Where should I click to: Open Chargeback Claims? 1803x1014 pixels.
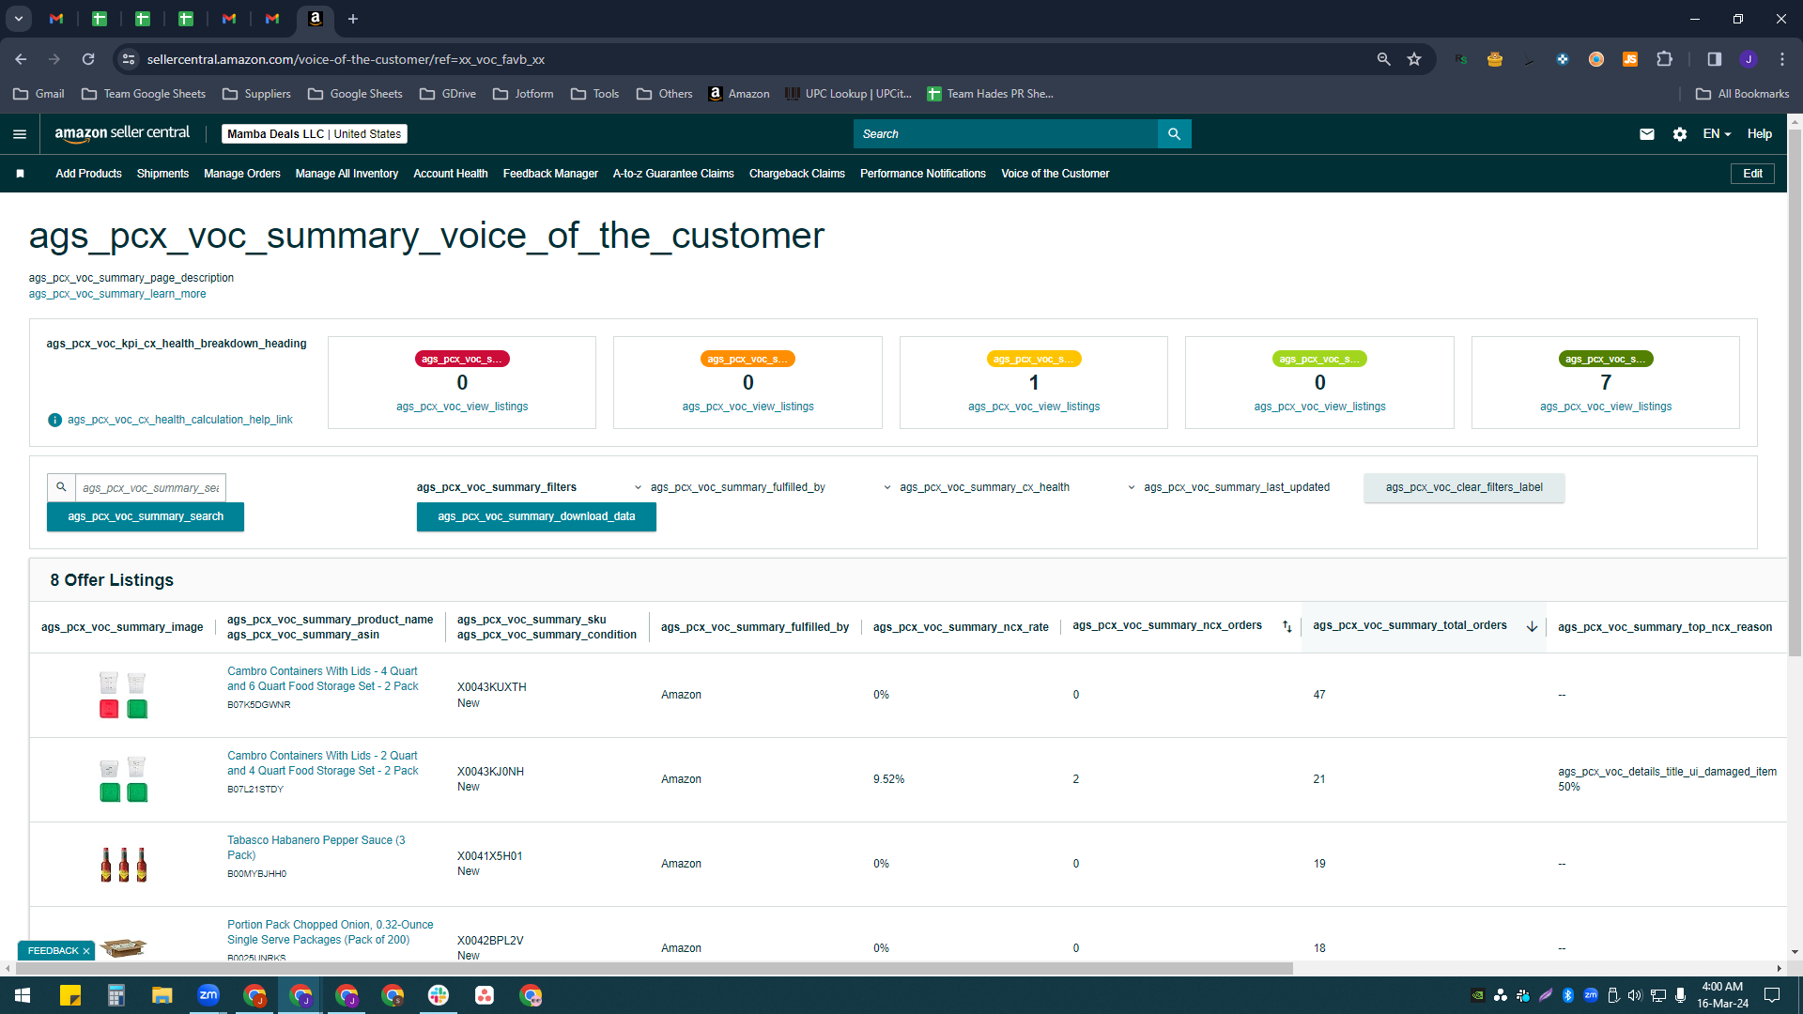[797, 174]
